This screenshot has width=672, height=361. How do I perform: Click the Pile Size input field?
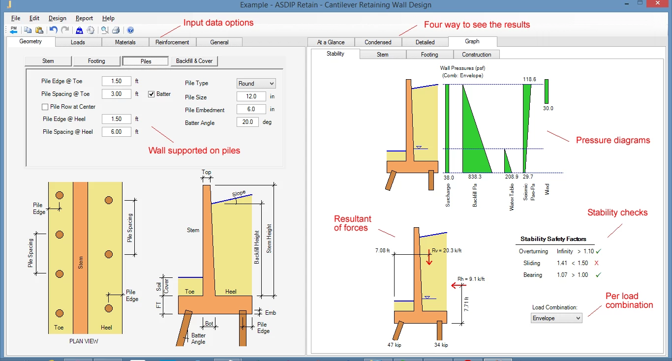click(251, 97)
